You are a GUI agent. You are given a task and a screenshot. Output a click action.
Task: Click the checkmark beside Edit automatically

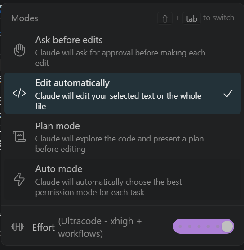click(x=228, y=93)
